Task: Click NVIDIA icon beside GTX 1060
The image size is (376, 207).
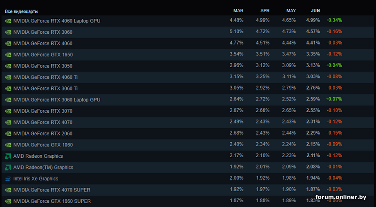Action: click(x=8, y=145)
